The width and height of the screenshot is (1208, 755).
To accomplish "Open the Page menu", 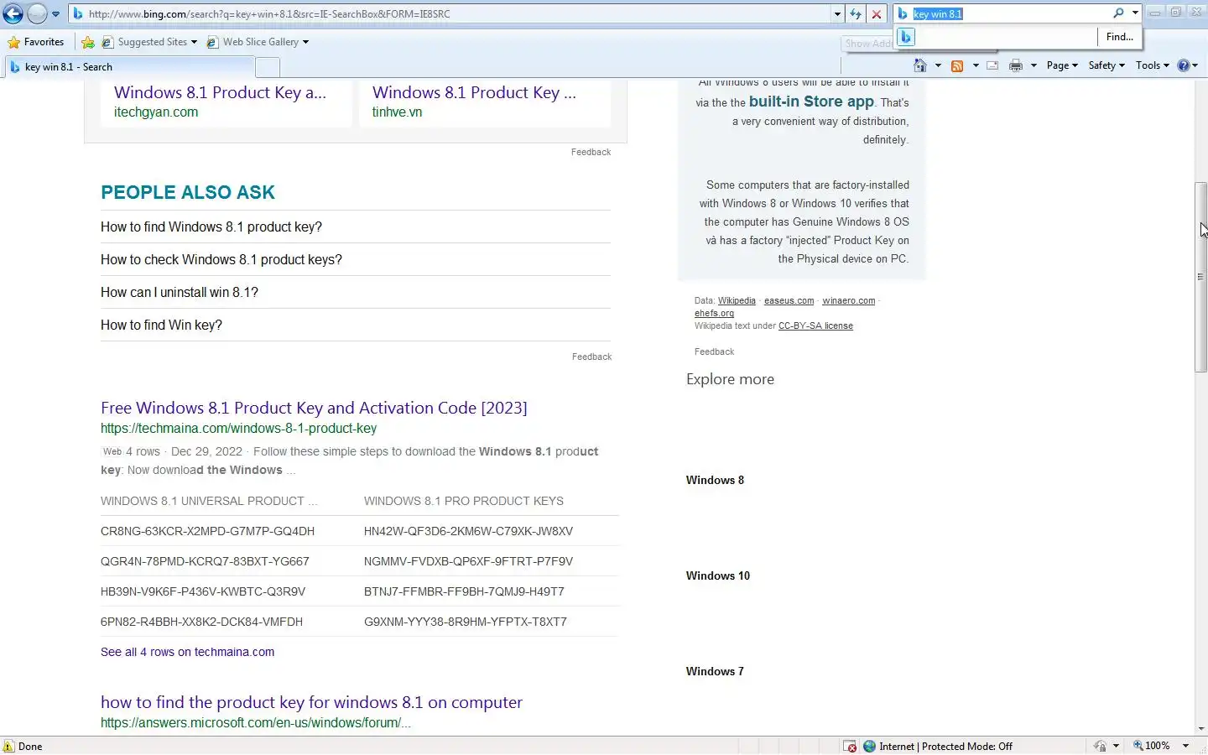I will tap(1062, 65).
